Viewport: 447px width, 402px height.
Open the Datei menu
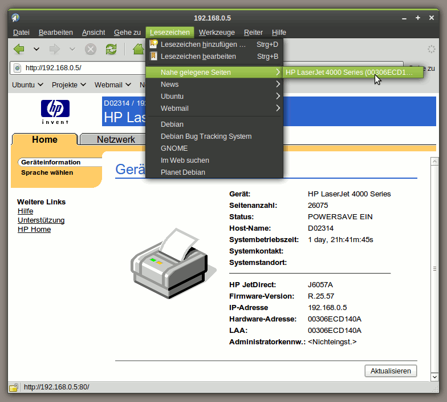(x=22, y=32)
